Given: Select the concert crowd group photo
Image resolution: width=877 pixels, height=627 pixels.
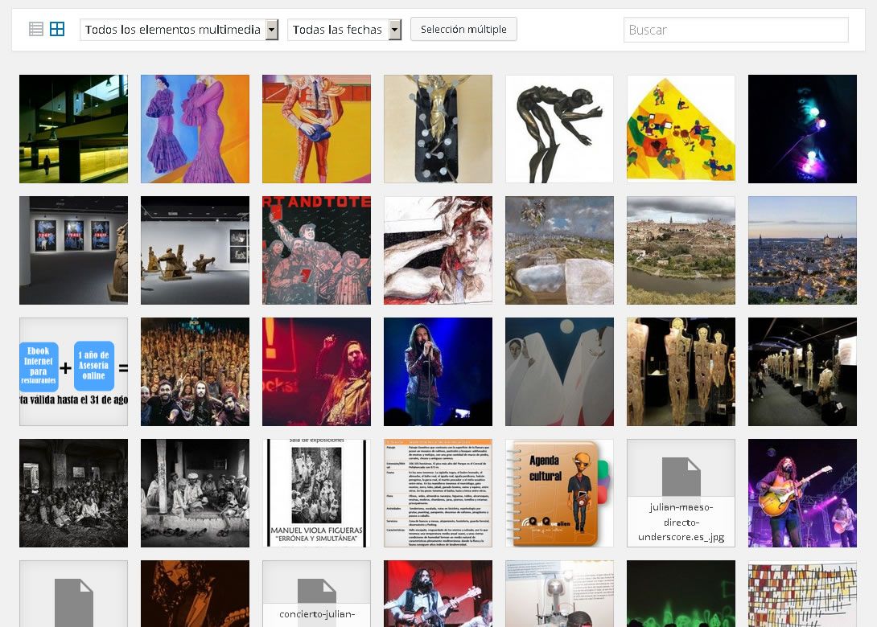Looking at the screenshot, I should 195,371.
